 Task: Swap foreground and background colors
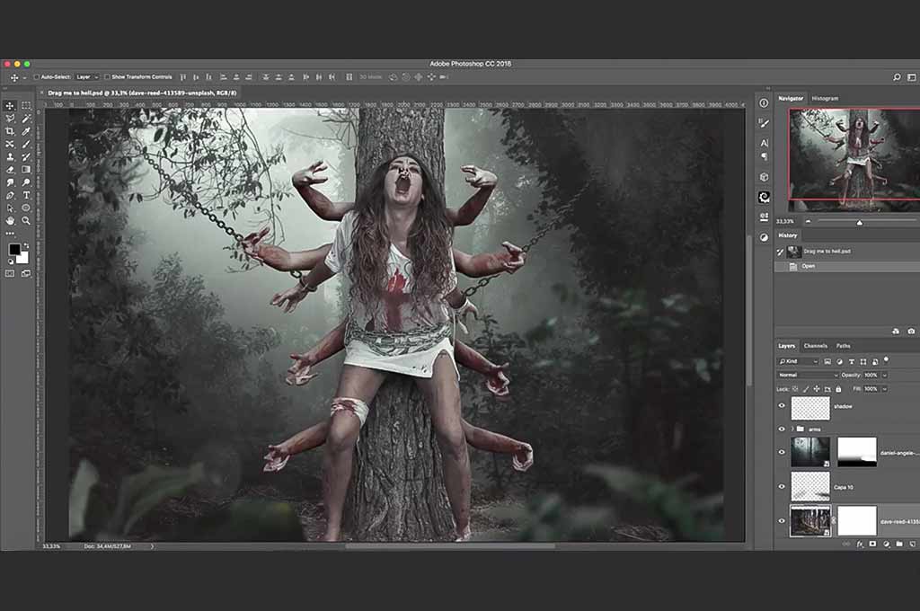click(x=26, y=245)
